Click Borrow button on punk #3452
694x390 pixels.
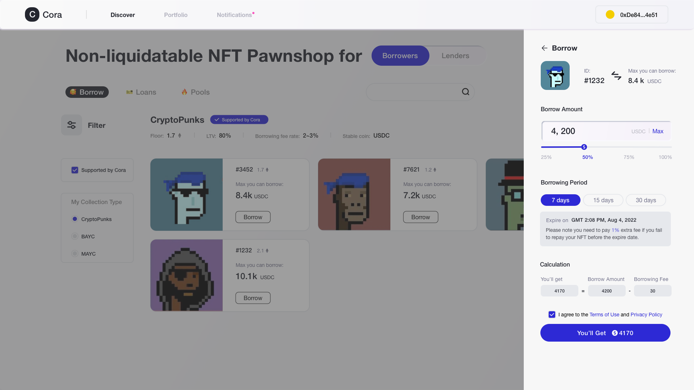pos(253,217)
